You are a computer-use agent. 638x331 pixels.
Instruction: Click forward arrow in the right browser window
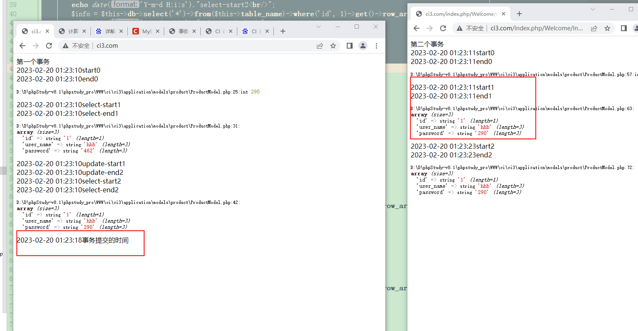point(430,28)
